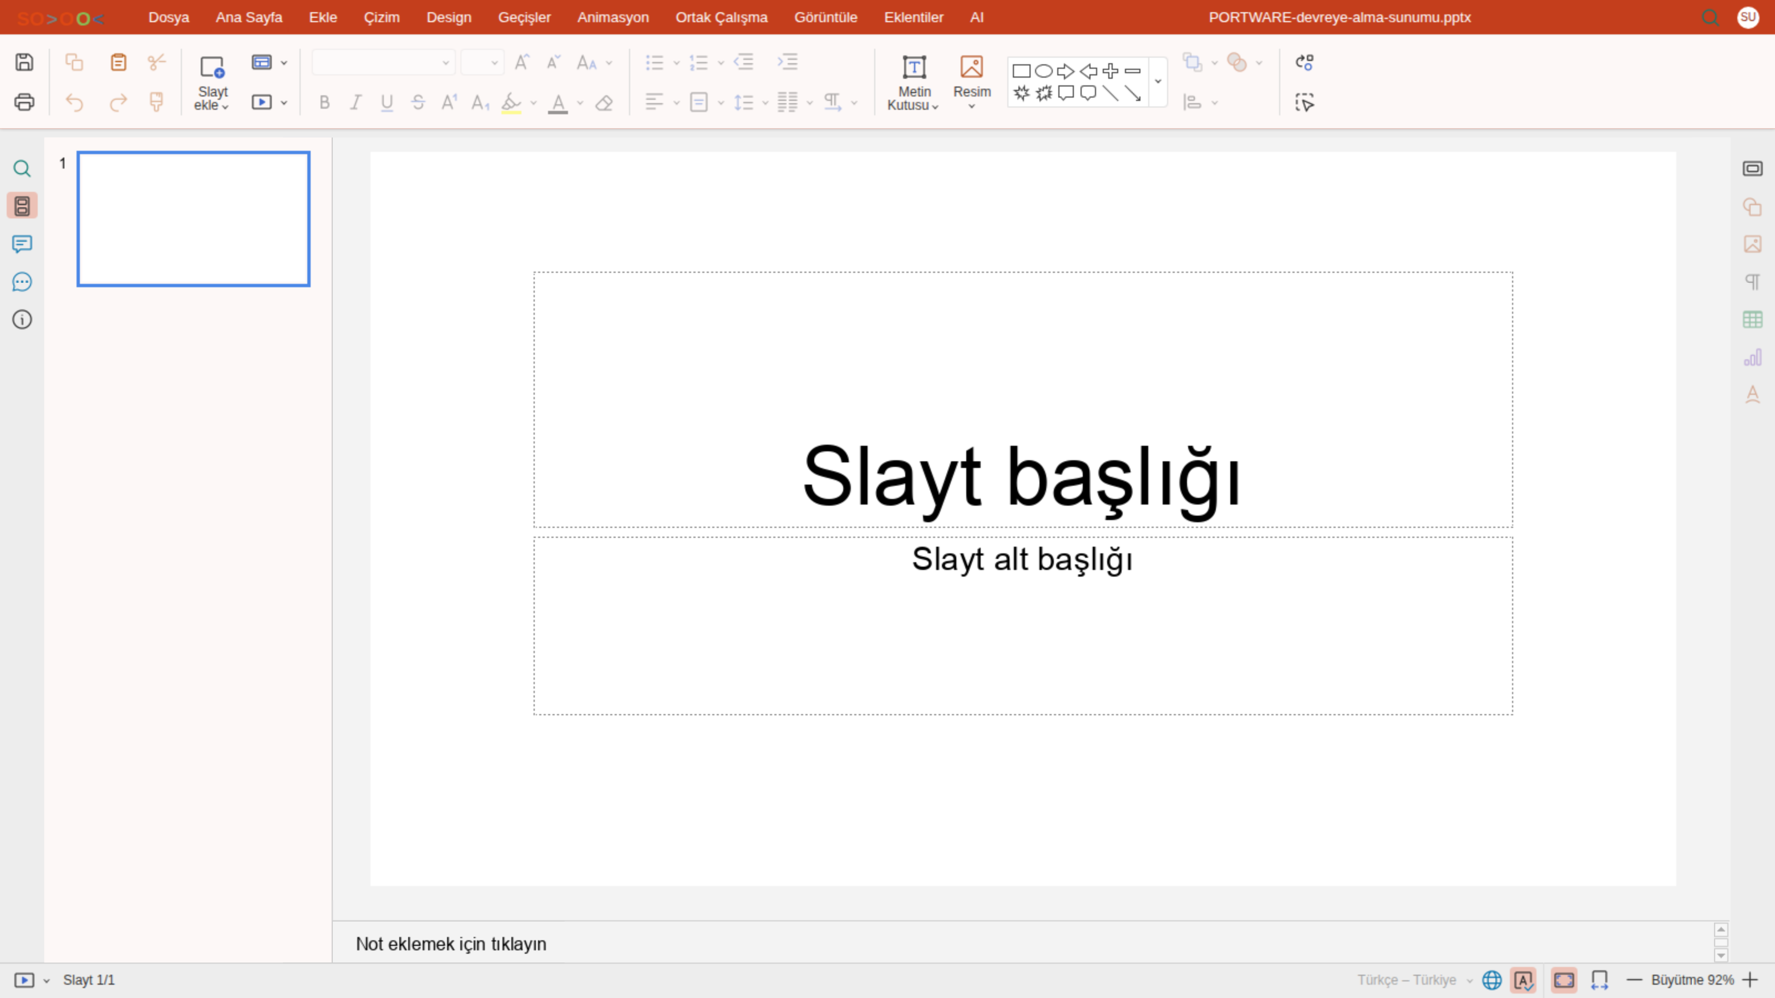Click the Print icon
This screenshot has width=1775, height=998.
[x=25, y=102]
